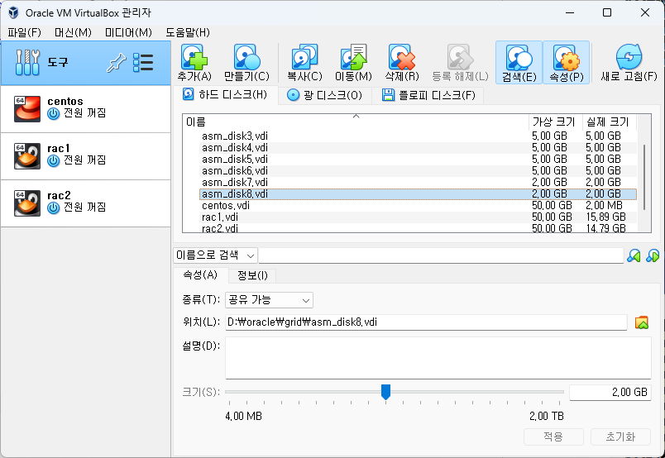Open the Media (미디어) menu
Viewport: 665px width, 458px height.
(128, 32)
